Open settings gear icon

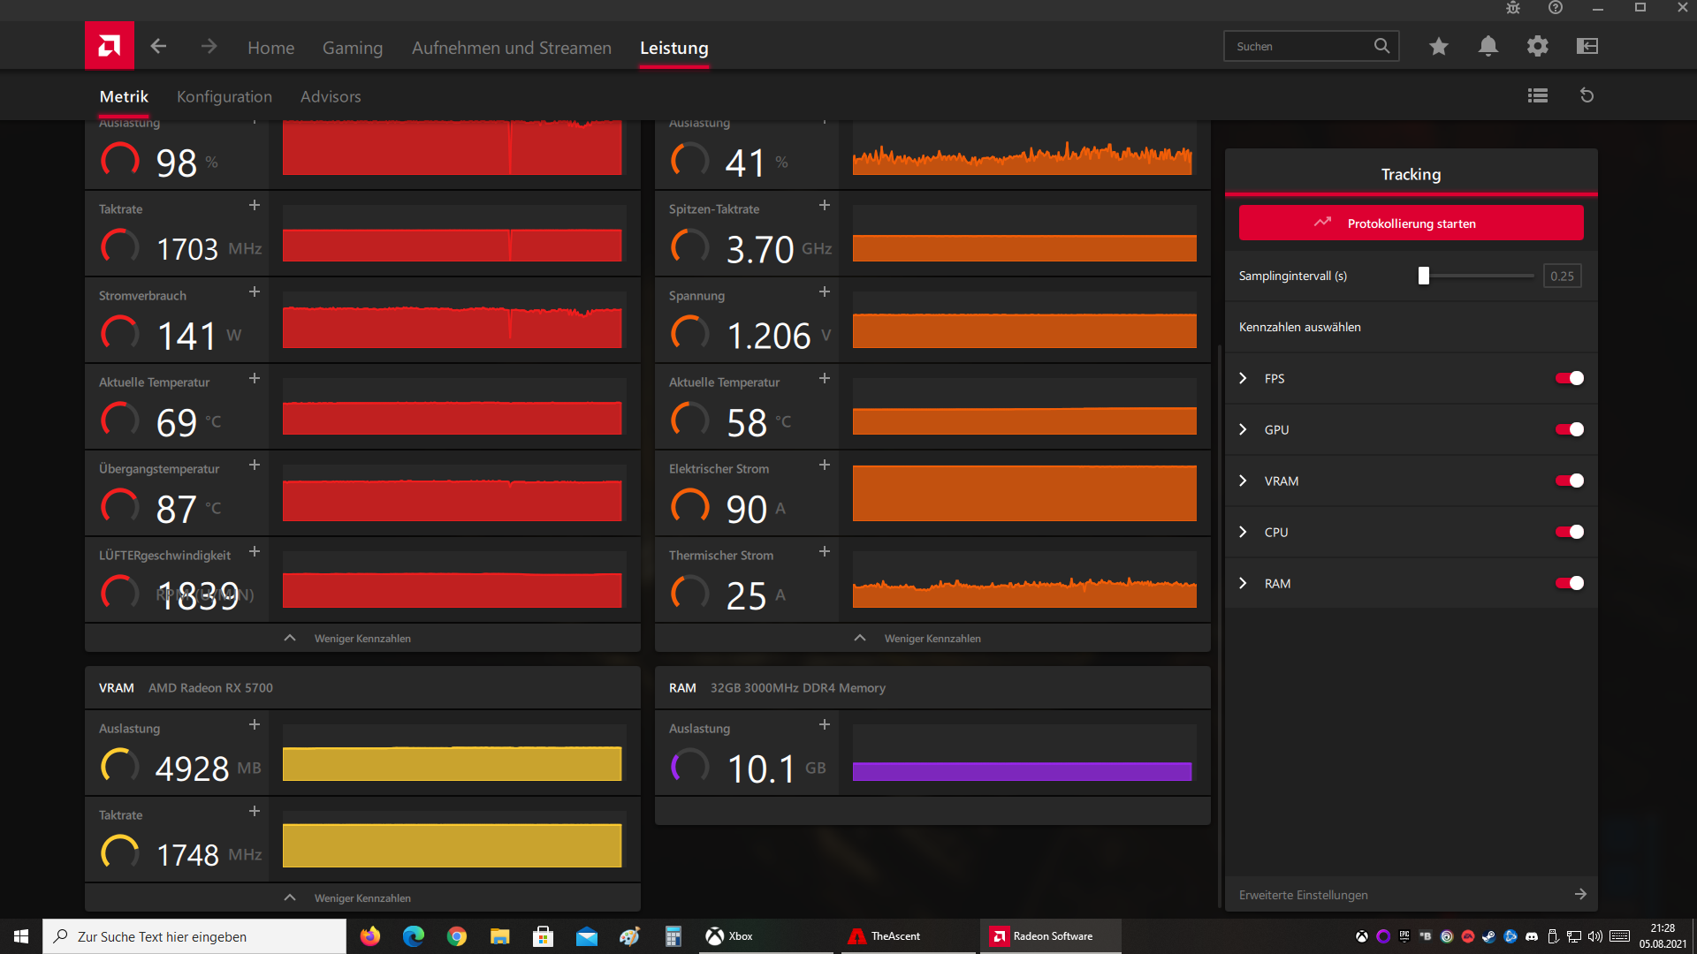[x=1538, y=46]
